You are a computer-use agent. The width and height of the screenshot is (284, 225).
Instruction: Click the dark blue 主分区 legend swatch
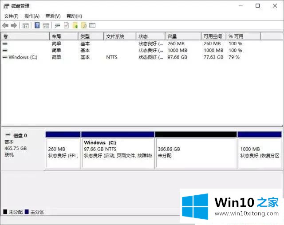27,212
